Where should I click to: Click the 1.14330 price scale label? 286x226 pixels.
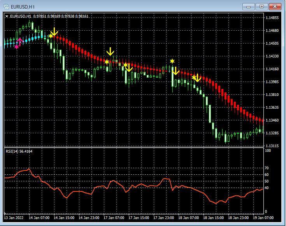coord(272,56)
